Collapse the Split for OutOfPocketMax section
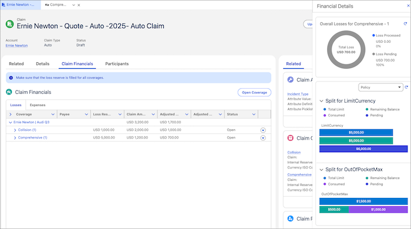 point(321,170)
